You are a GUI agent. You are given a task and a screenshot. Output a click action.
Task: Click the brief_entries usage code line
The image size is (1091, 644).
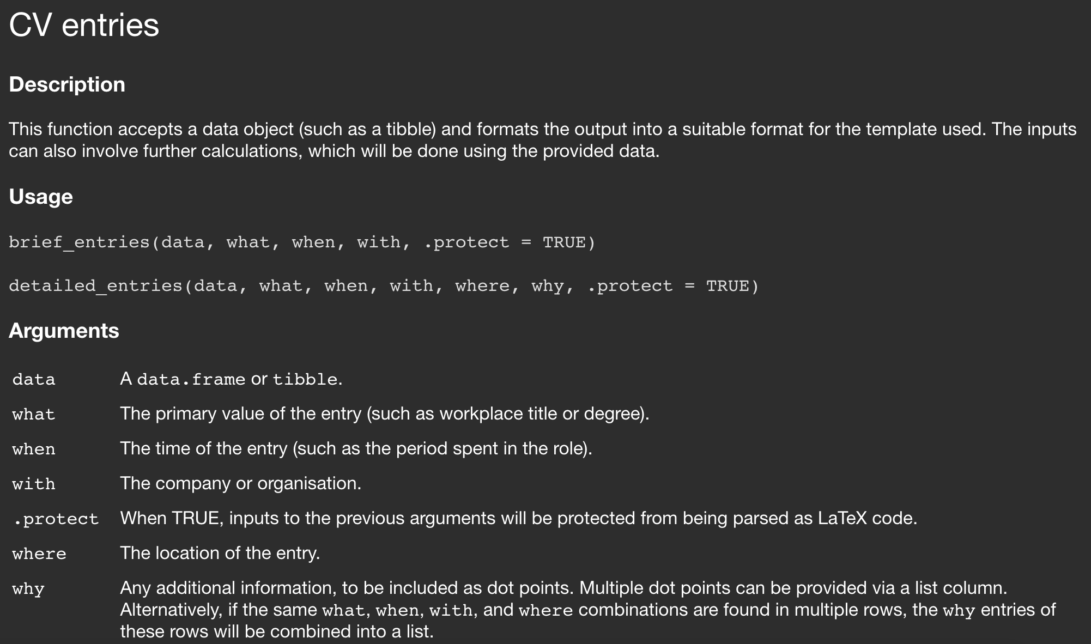(x=302, y=242)
